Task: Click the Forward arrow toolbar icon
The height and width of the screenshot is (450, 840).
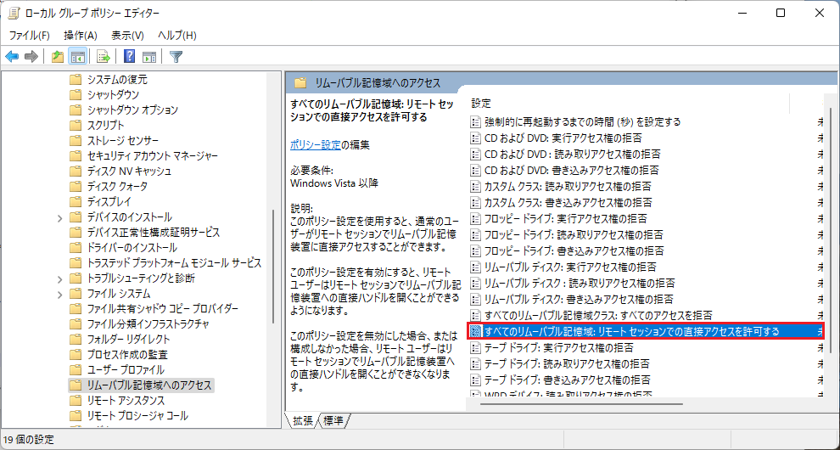Action: point(31,57)
